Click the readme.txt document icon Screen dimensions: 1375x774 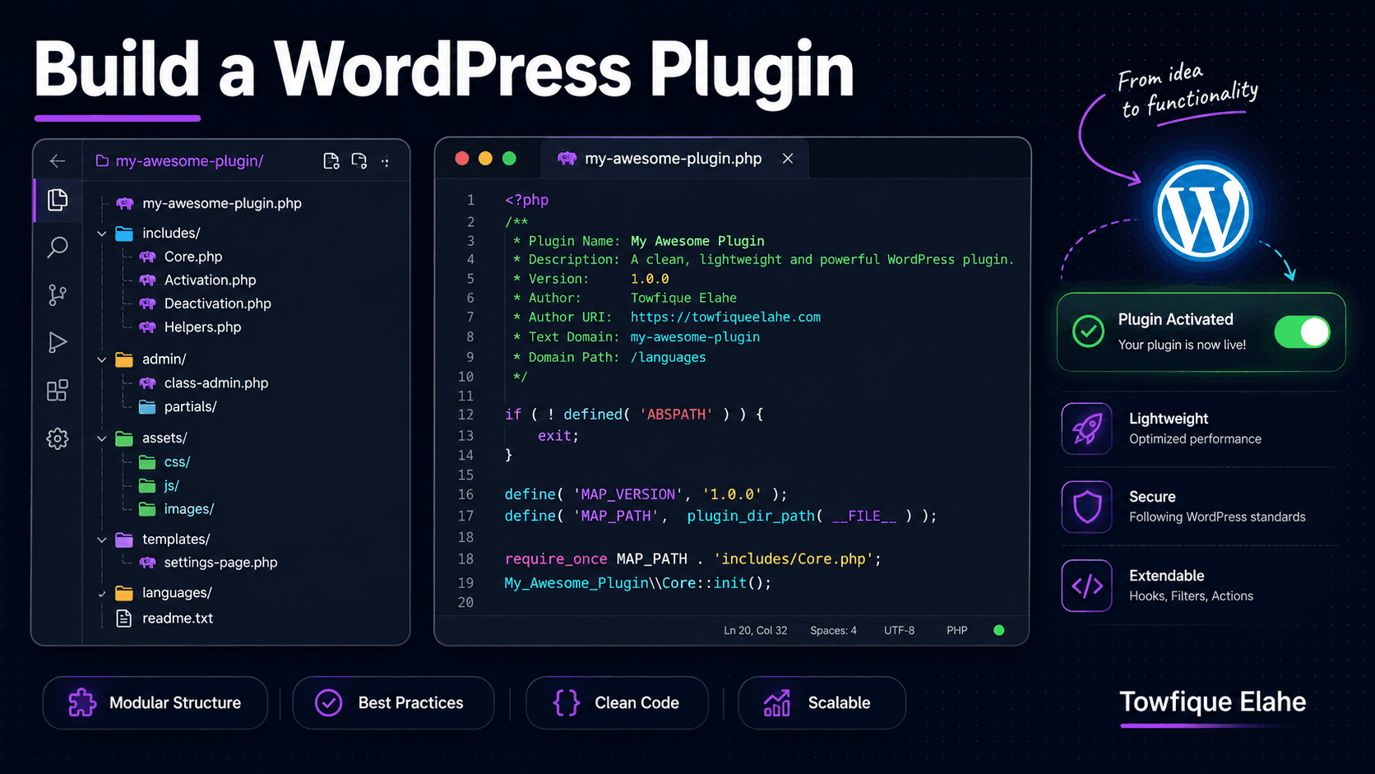pyautogui.click(x=124, y=618)
